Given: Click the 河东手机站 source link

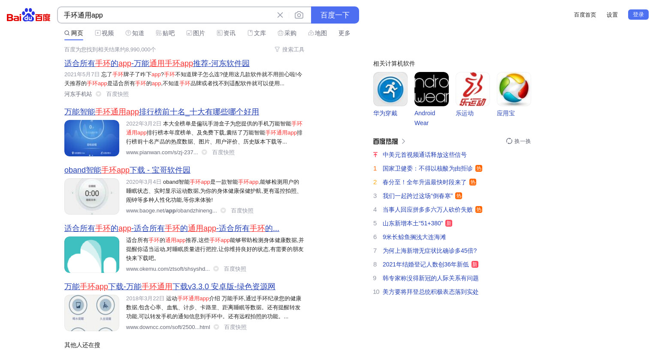Looking at the screenshot, I should [78, 94].
